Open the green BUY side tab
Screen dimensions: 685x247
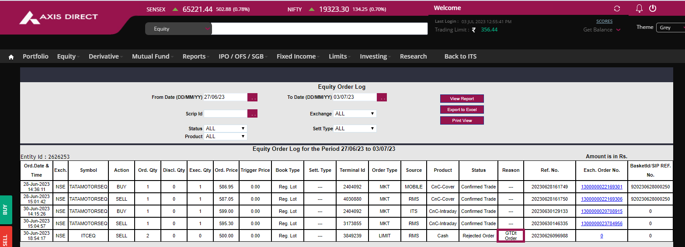click(6, 210)
